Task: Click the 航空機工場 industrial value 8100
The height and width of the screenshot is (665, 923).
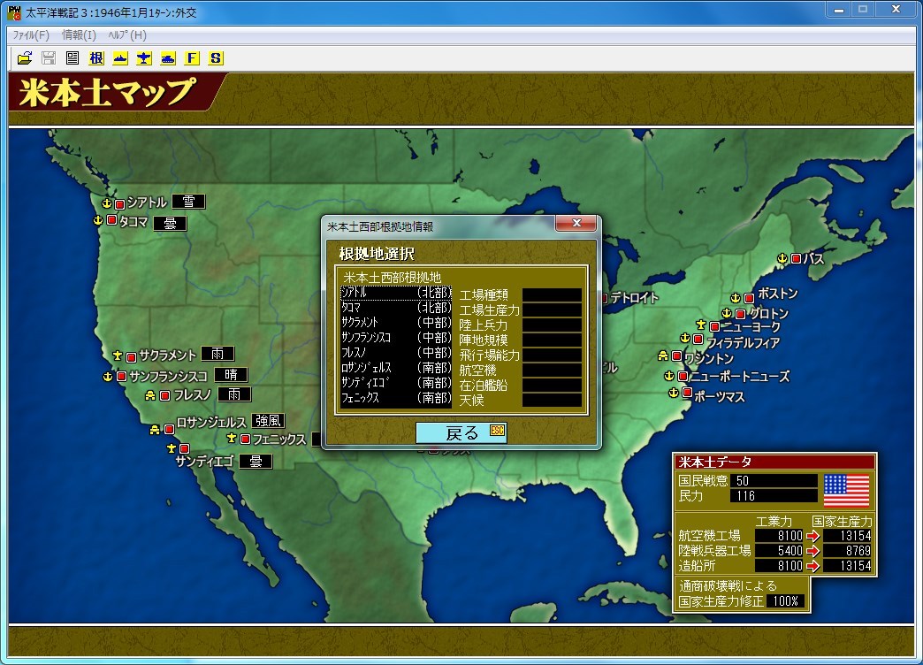Action: (x=780, y=535)
